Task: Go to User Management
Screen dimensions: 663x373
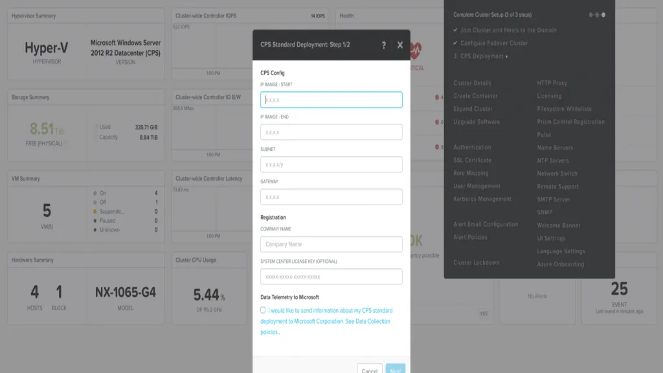Action: (477, 186)
